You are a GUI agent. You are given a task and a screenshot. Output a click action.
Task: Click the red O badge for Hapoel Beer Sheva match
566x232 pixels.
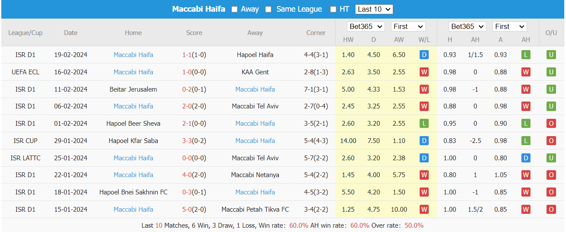[x=551, y=124]
